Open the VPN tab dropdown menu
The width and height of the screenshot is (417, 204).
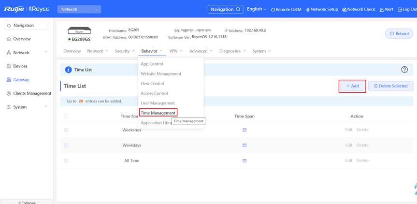tap(176, 51)
